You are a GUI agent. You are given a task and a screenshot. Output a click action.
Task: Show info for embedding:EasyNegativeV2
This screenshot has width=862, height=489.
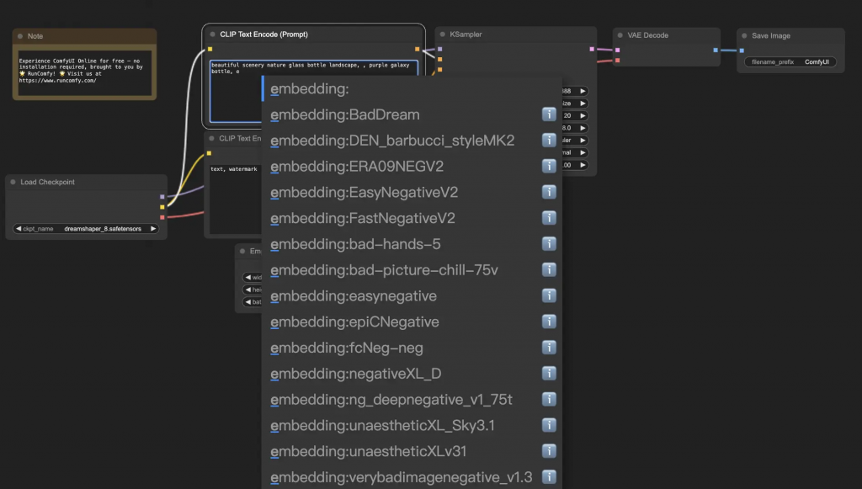pos(549,192)
